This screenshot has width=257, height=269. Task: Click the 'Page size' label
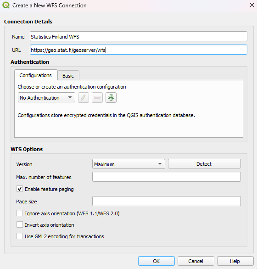[x=27, y=202]
